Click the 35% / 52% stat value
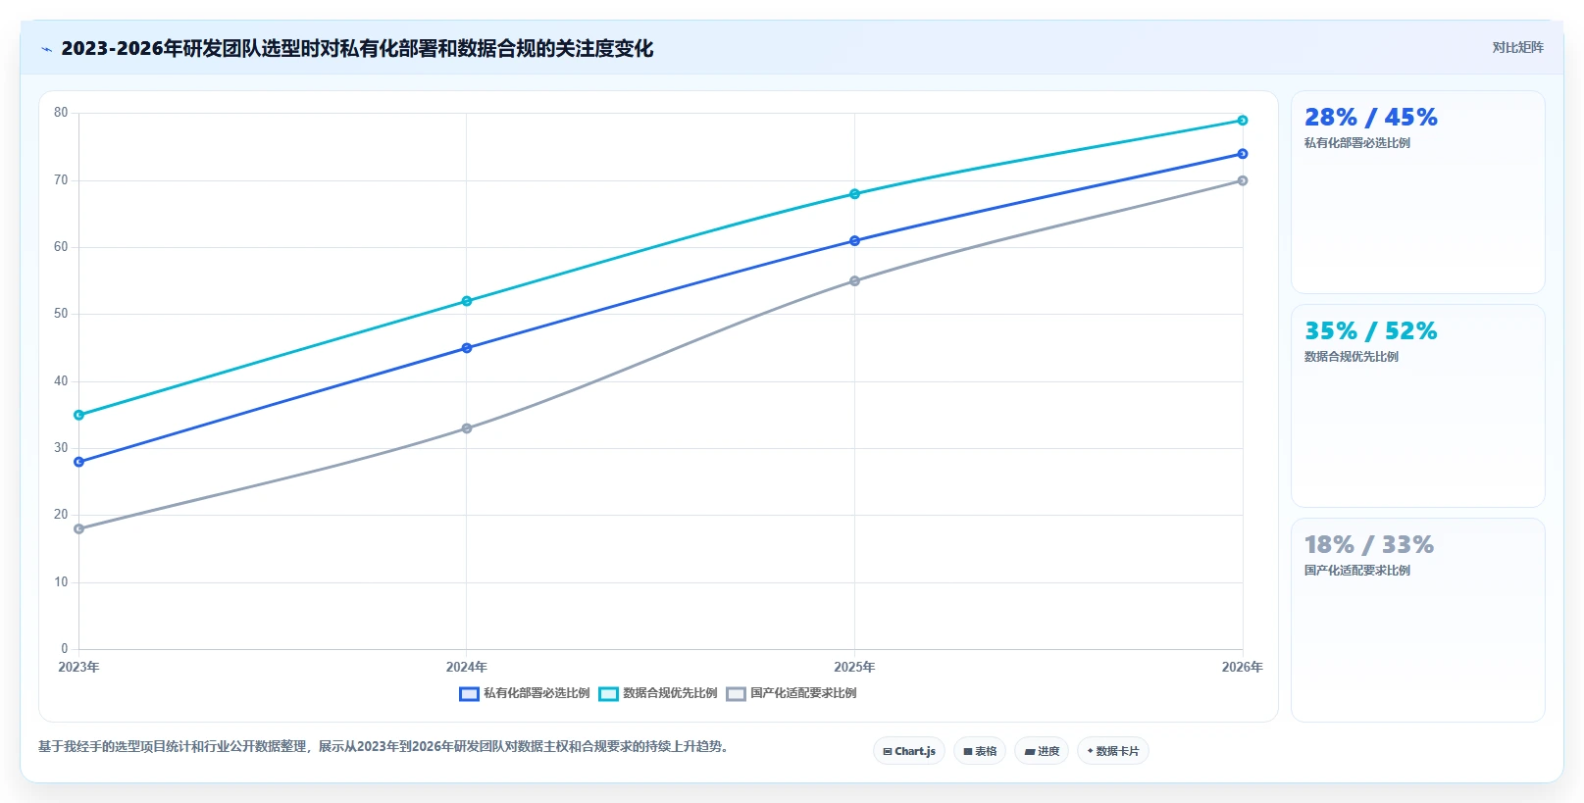 1370,331
